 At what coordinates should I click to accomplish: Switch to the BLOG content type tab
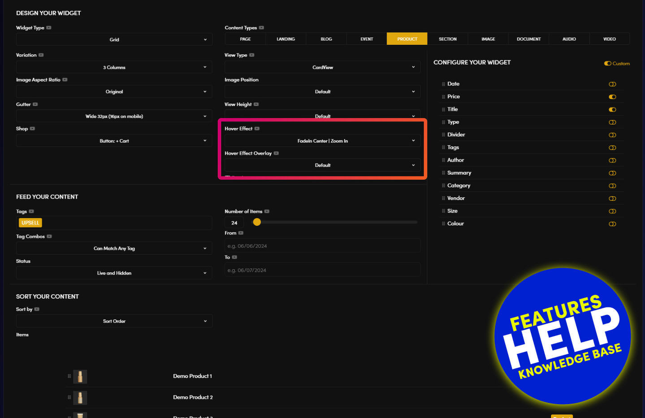pos(326,39)
